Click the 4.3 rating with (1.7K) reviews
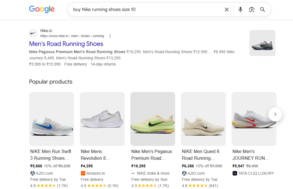Screen dimensions: 293x189 tap(150, 186)
